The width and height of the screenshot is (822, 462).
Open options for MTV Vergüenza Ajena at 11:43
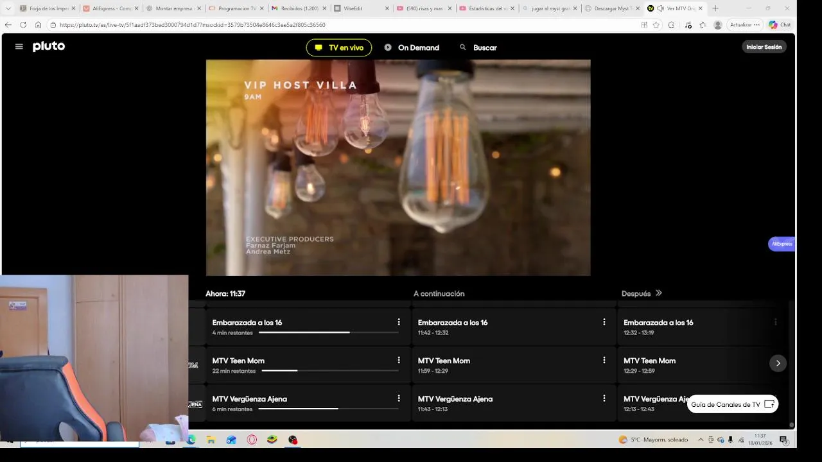pos(604,398)
